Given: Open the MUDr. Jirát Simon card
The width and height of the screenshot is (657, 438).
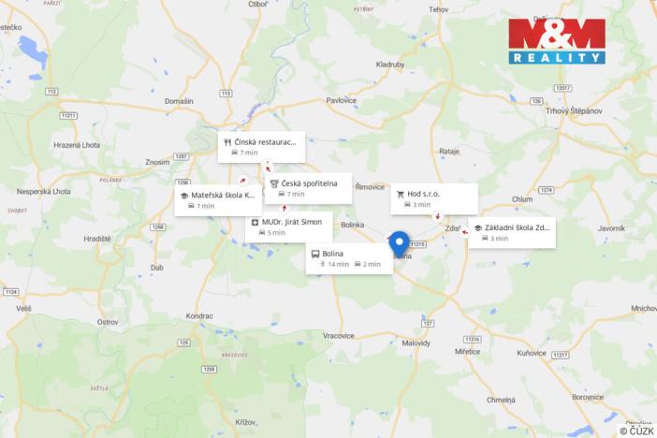Looking at the screenshot, I should pyautogui.click(x=289, y=226).
